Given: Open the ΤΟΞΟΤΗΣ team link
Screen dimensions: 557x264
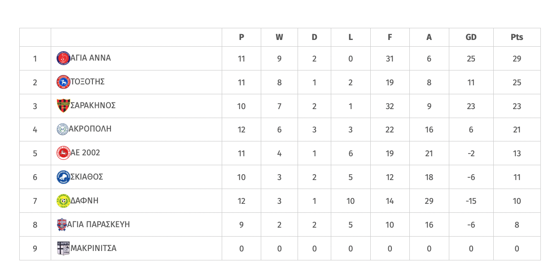Looking at the screenshot, I should point(88,82).
